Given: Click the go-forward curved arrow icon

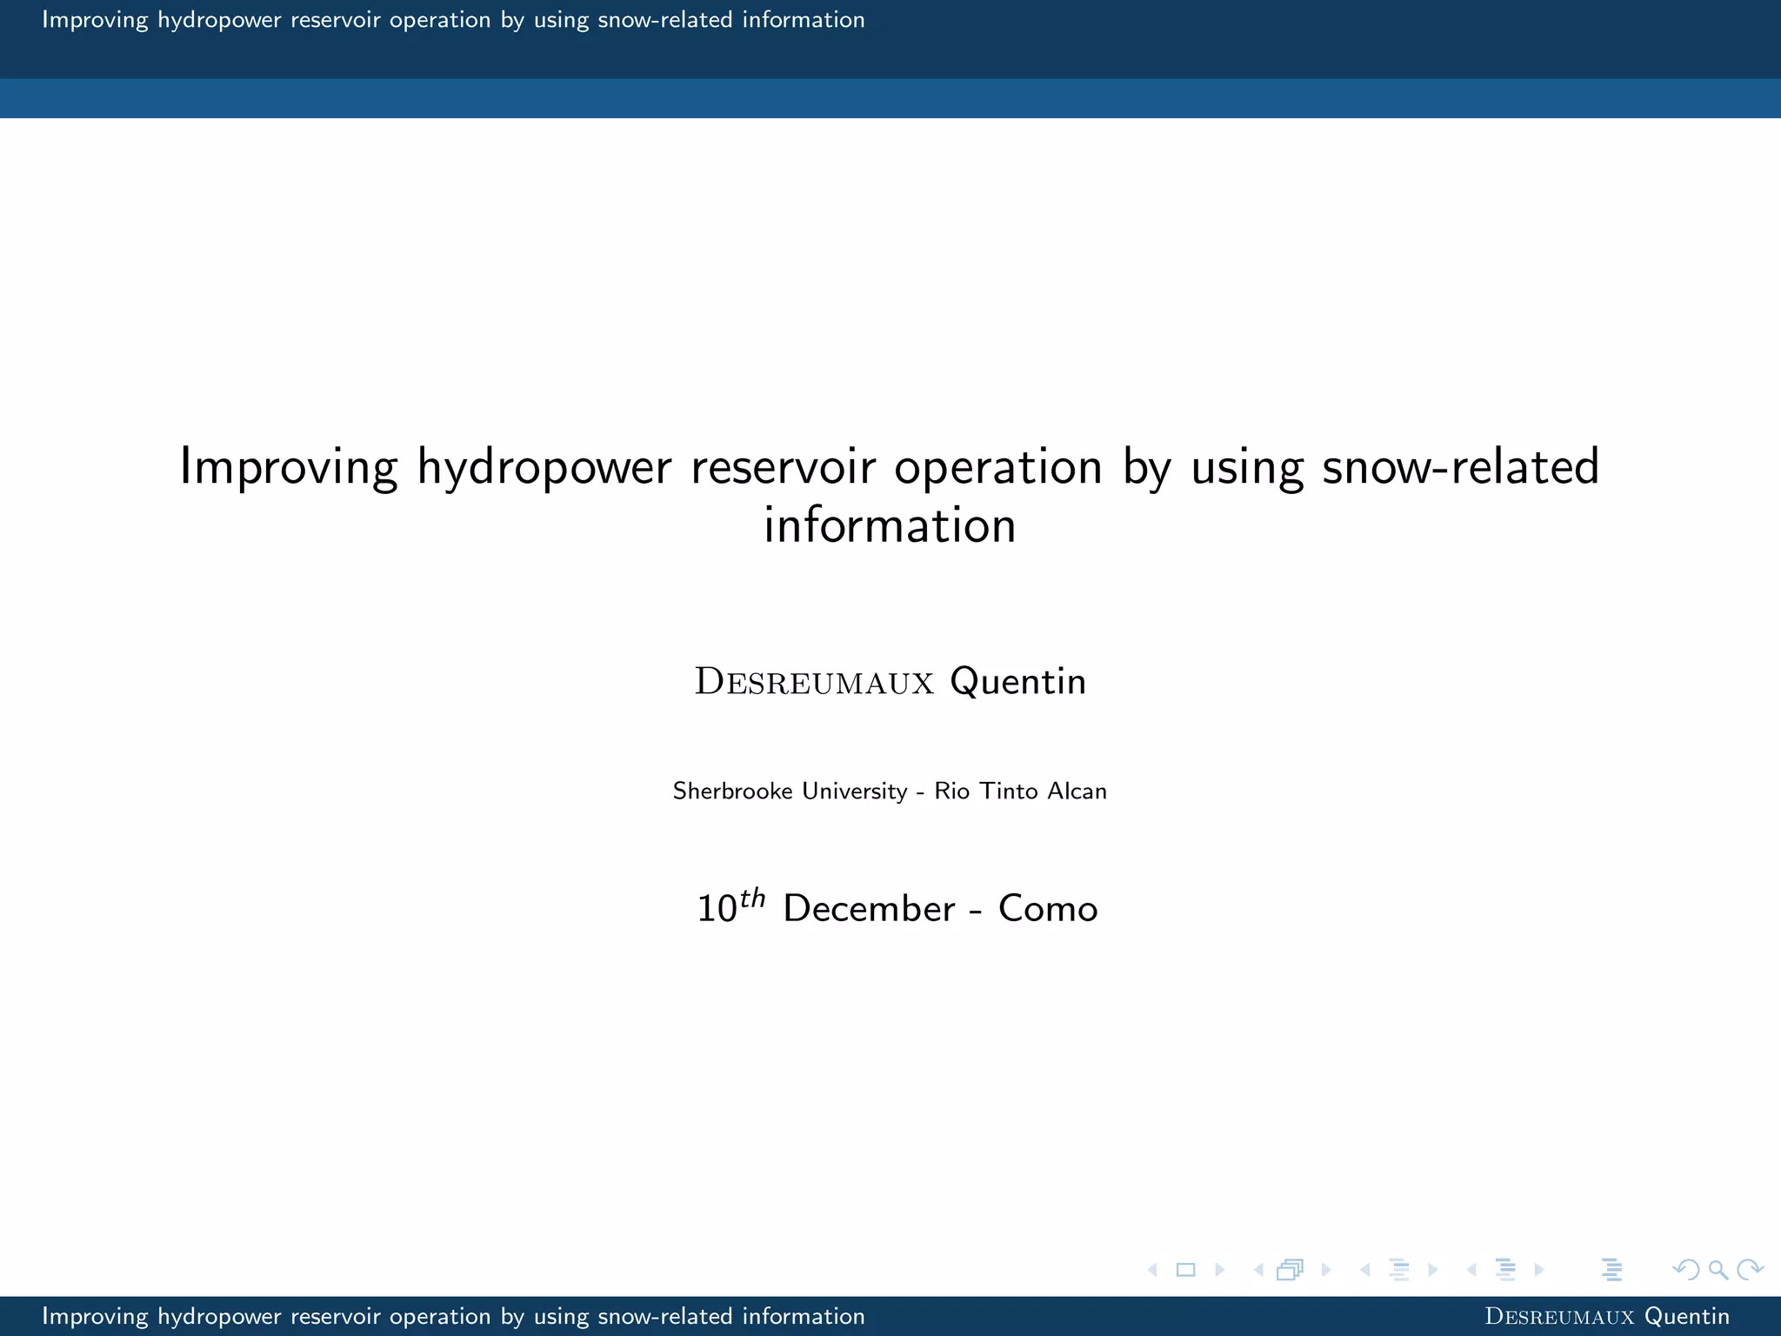Looking at the screenshot, I should point(1749,1270).
